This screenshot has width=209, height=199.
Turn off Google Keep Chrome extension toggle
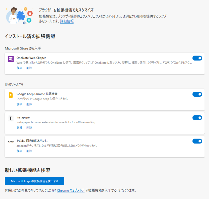(197, 94)
